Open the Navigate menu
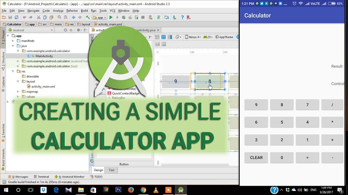The height and width of the screenshot is (195, 348). (x=33, y=11)
